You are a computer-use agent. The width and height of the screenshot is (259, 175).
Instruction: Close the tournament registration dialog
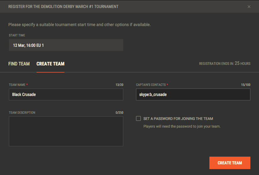click(249, 7)
